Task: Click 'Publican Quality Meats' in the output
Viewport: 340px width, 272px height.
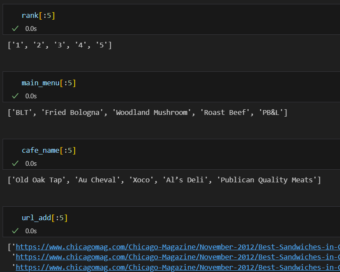Action: (267, 180)
